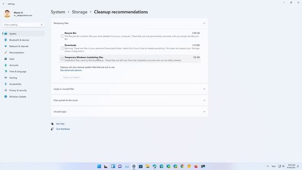The height and width of the screenshot is (170, 302).
Task: Open File Explorer from the taskbar
Action: point(148,166)
